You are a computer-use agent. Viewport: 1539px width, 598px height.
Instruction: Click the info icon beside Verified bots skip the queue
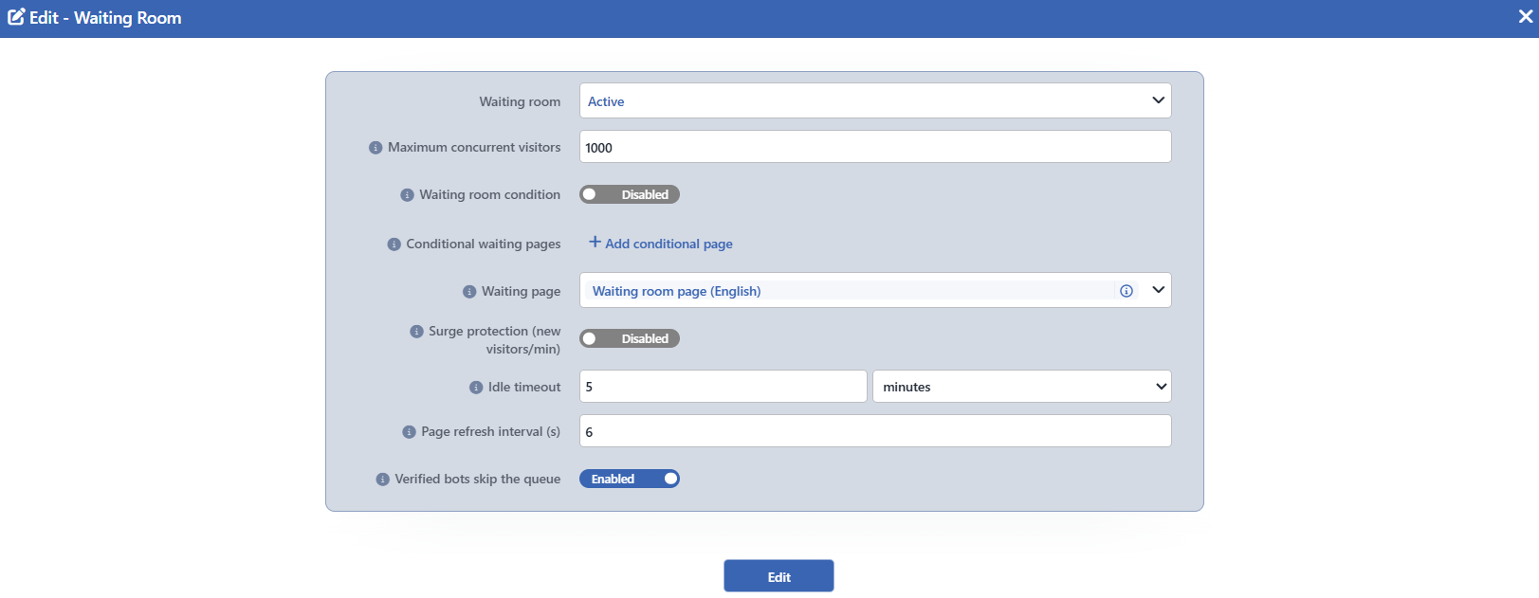382,480
